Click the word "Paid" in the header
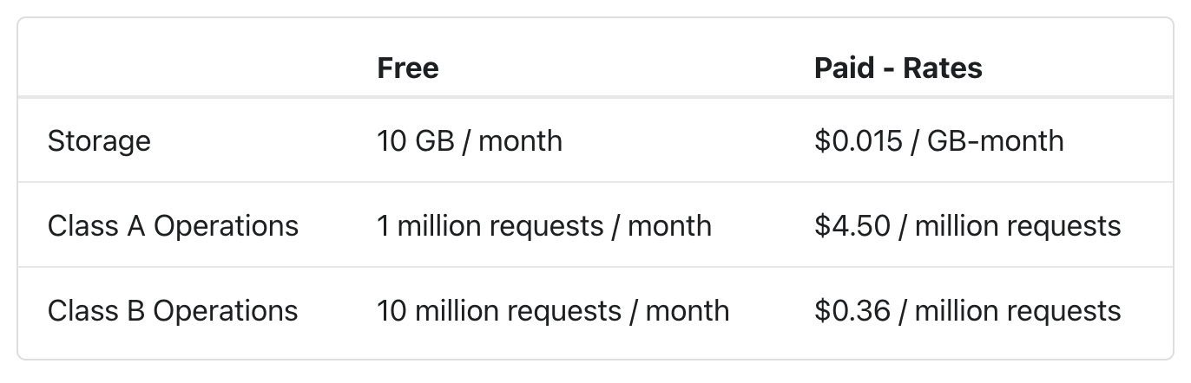The height and width of the screenshot is (383, 1191). point(842,68)
